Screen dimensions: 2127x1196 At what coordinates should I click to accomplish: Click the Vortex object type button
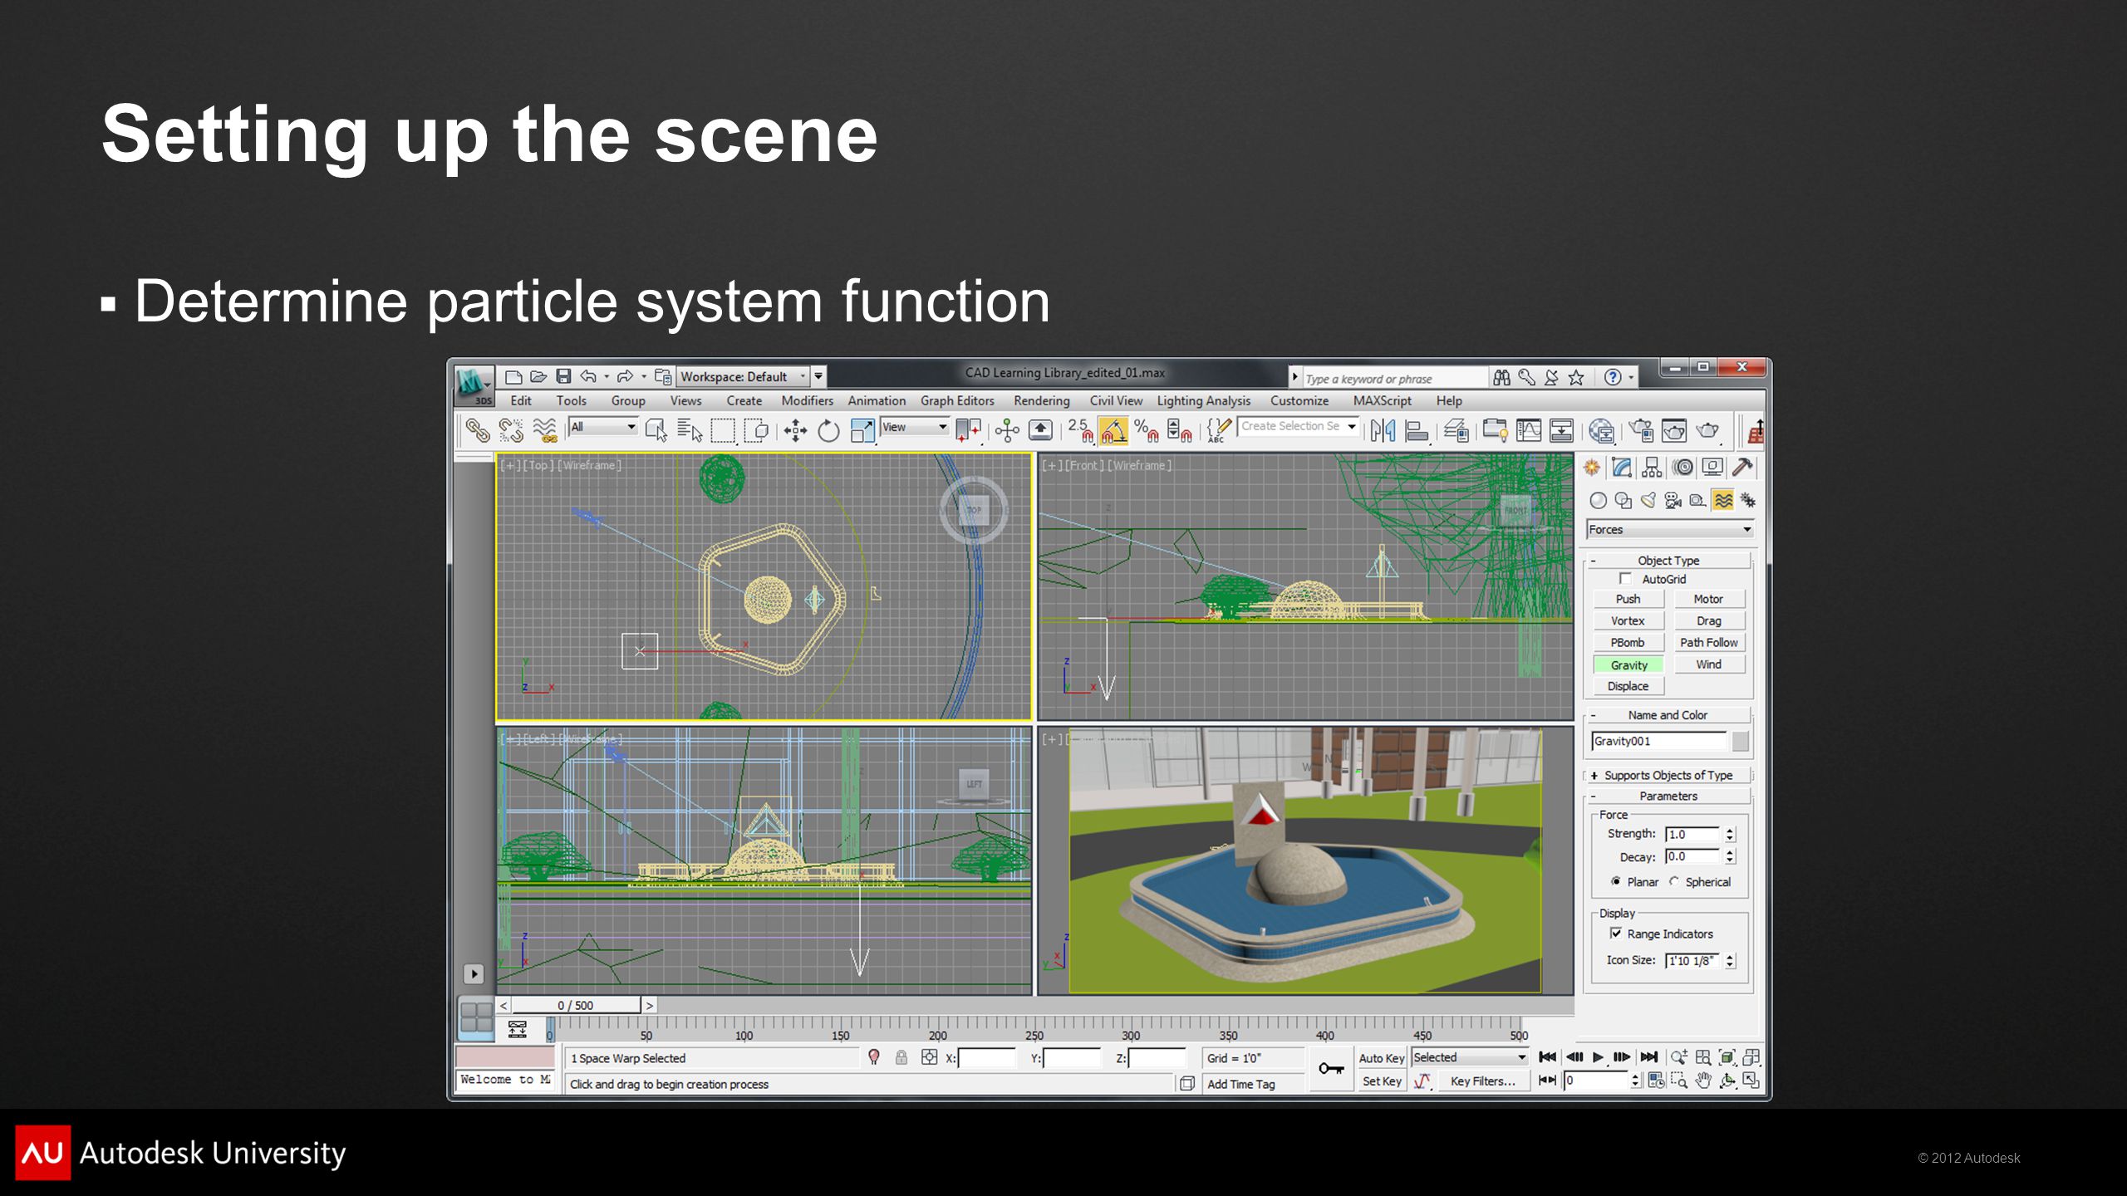(1628, 620)
